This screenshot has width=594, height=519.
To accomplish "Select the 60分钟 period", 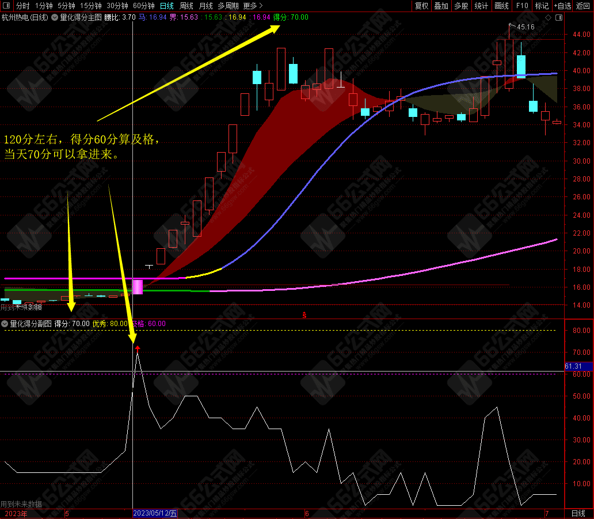I will (x=144, y=6).
